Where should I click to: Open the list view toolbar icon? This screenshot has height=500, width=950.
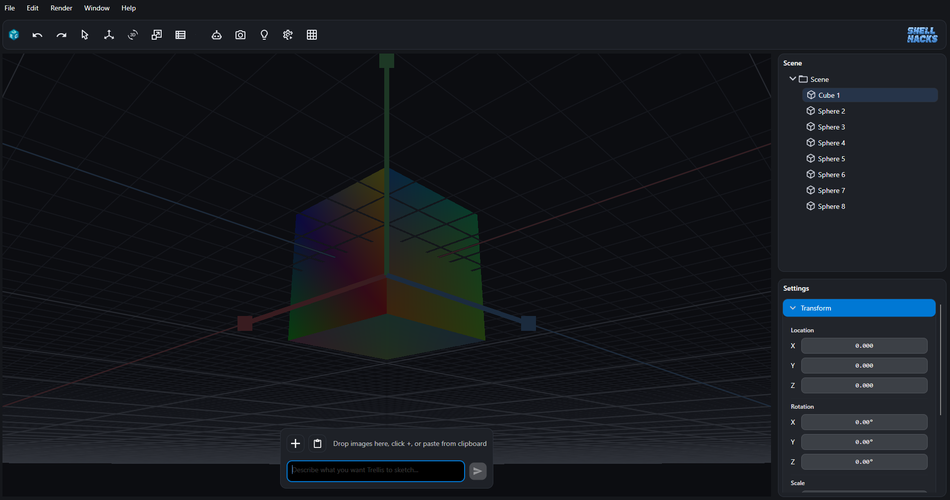(x=180, y=35)
